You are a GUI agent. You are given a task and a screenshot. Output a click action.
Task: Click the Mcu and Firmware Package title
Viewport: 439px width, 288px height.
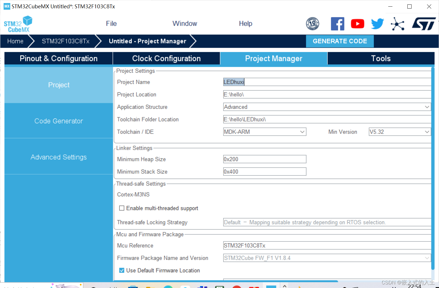click(x=150, y=234)
